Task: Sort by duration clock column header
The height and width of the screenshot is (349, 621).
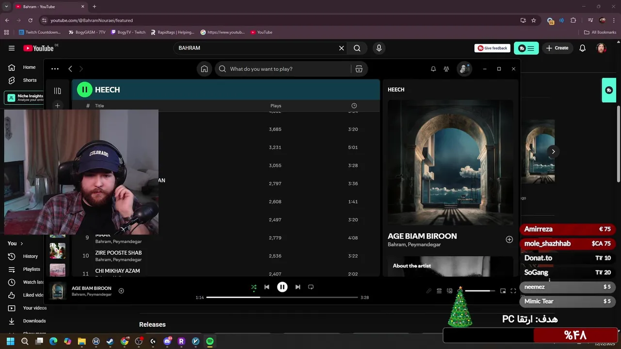Action: (354, 106)
